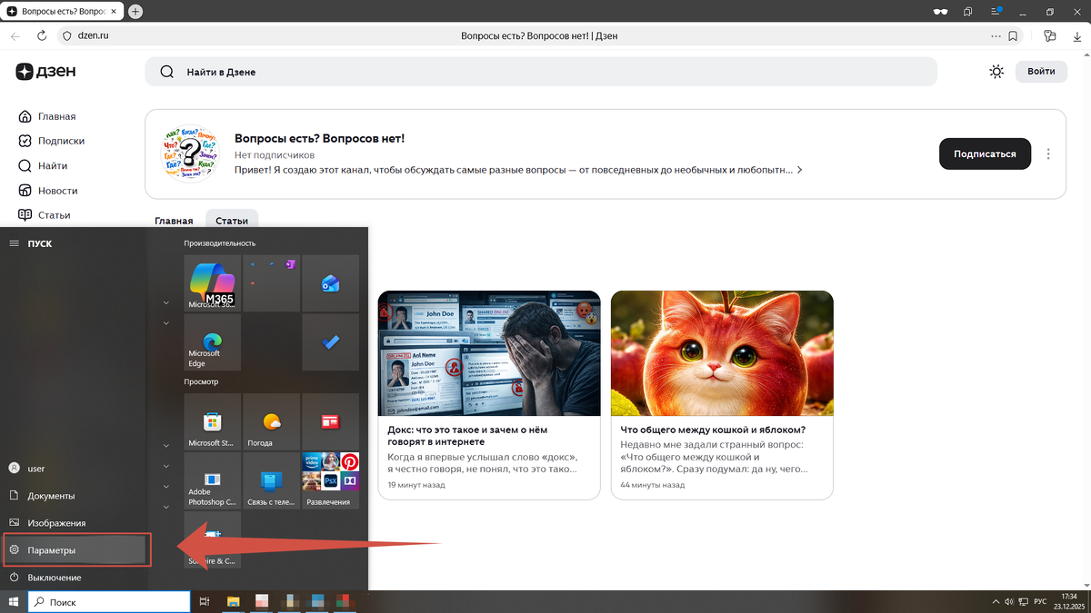Open Изображения from Start menu sidebar
This screenshot has width=1091, height=613.
73,523
